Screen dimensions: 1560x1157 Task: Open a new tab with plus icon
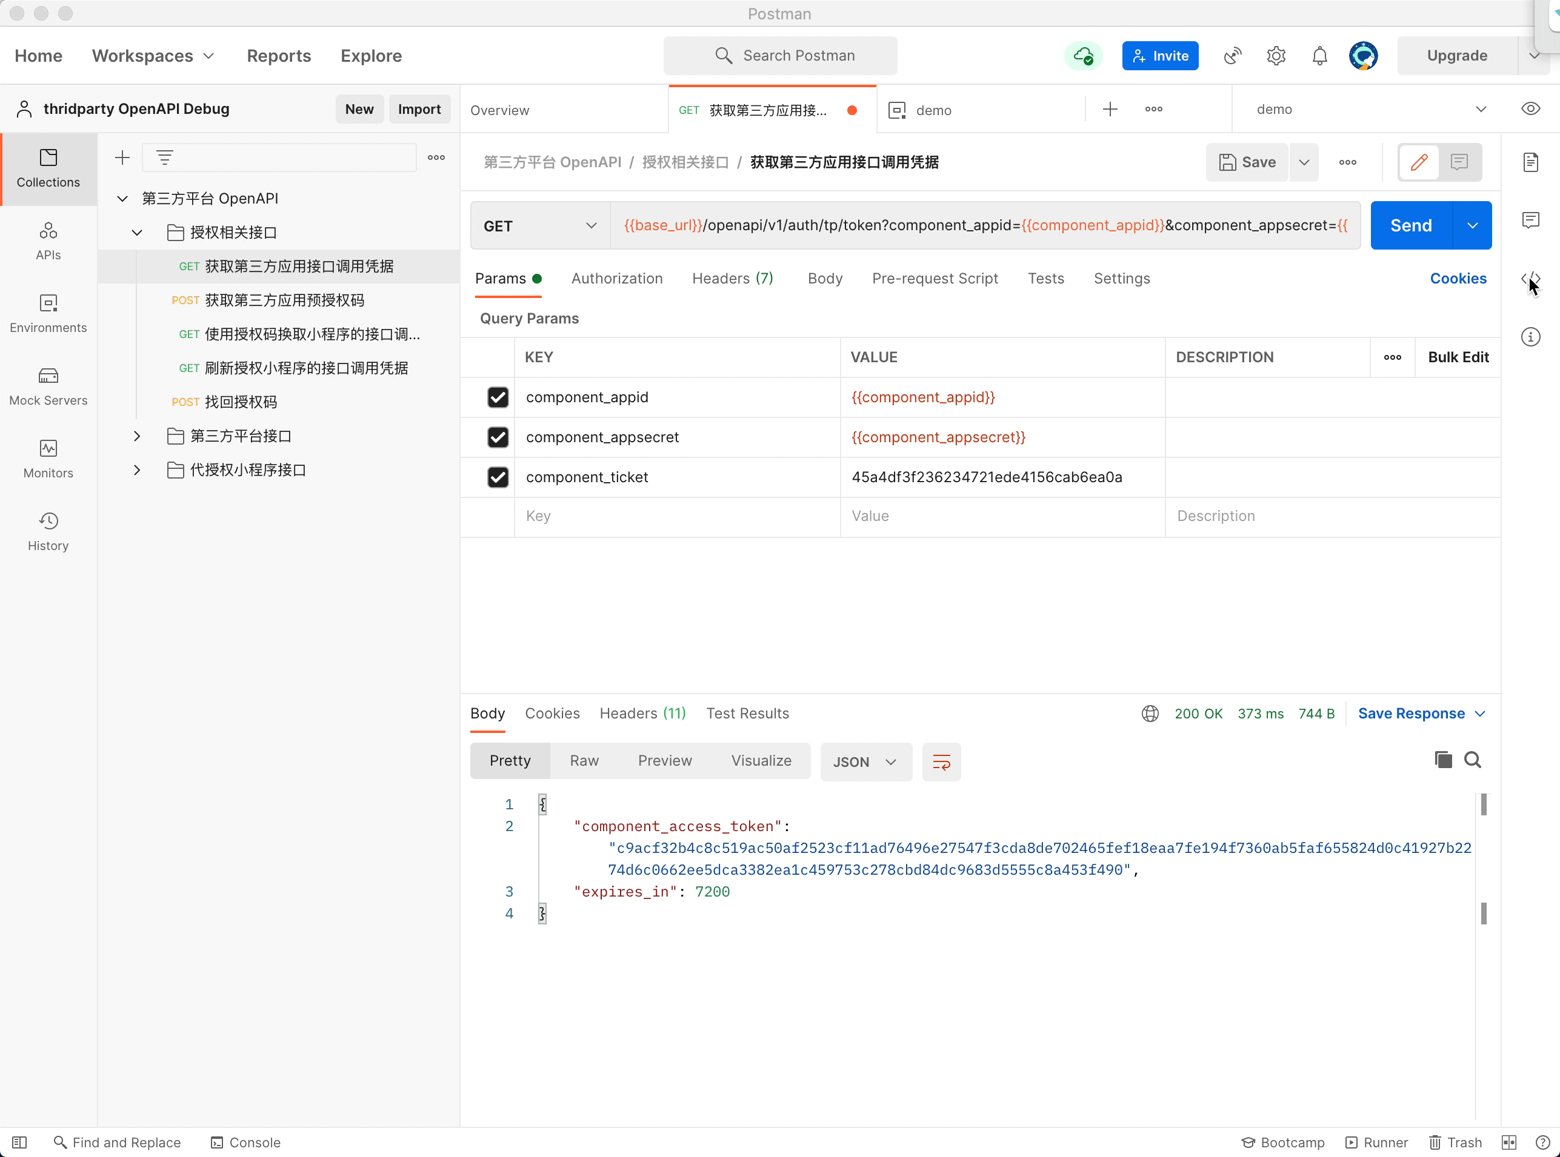pos(1110,109)
